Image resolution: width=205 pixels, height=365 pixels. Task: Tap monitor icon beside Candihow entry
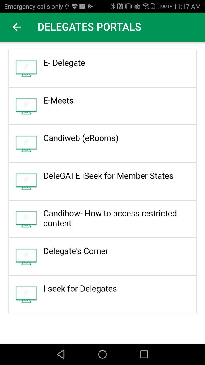click(26, 219)
